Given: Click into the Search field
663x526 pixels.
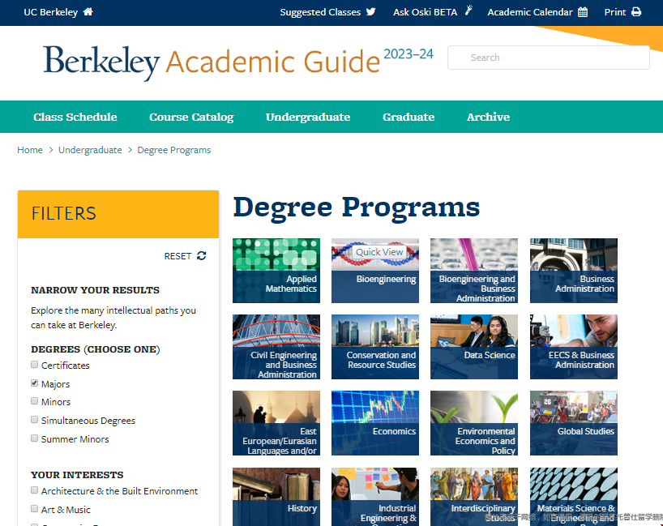Looking at the screenshot, I should click(549, 58).
